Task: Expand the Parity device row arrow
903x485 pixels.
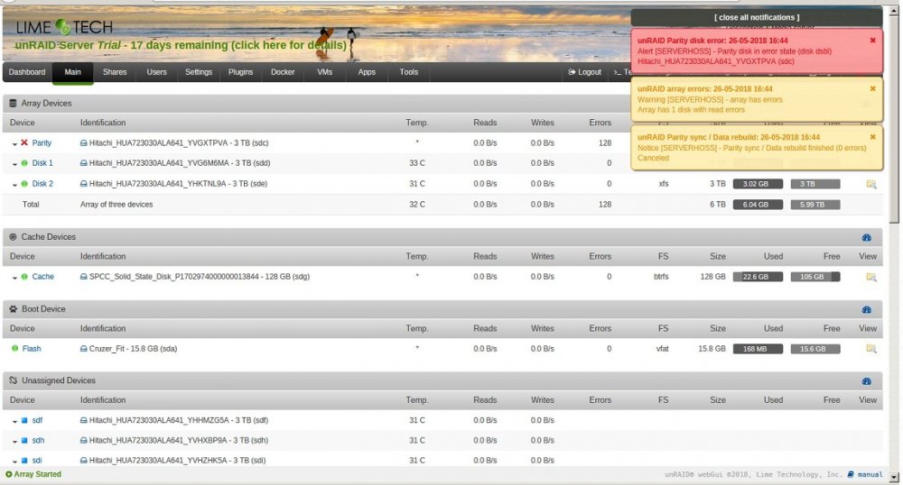Action: tap(14, 143)
